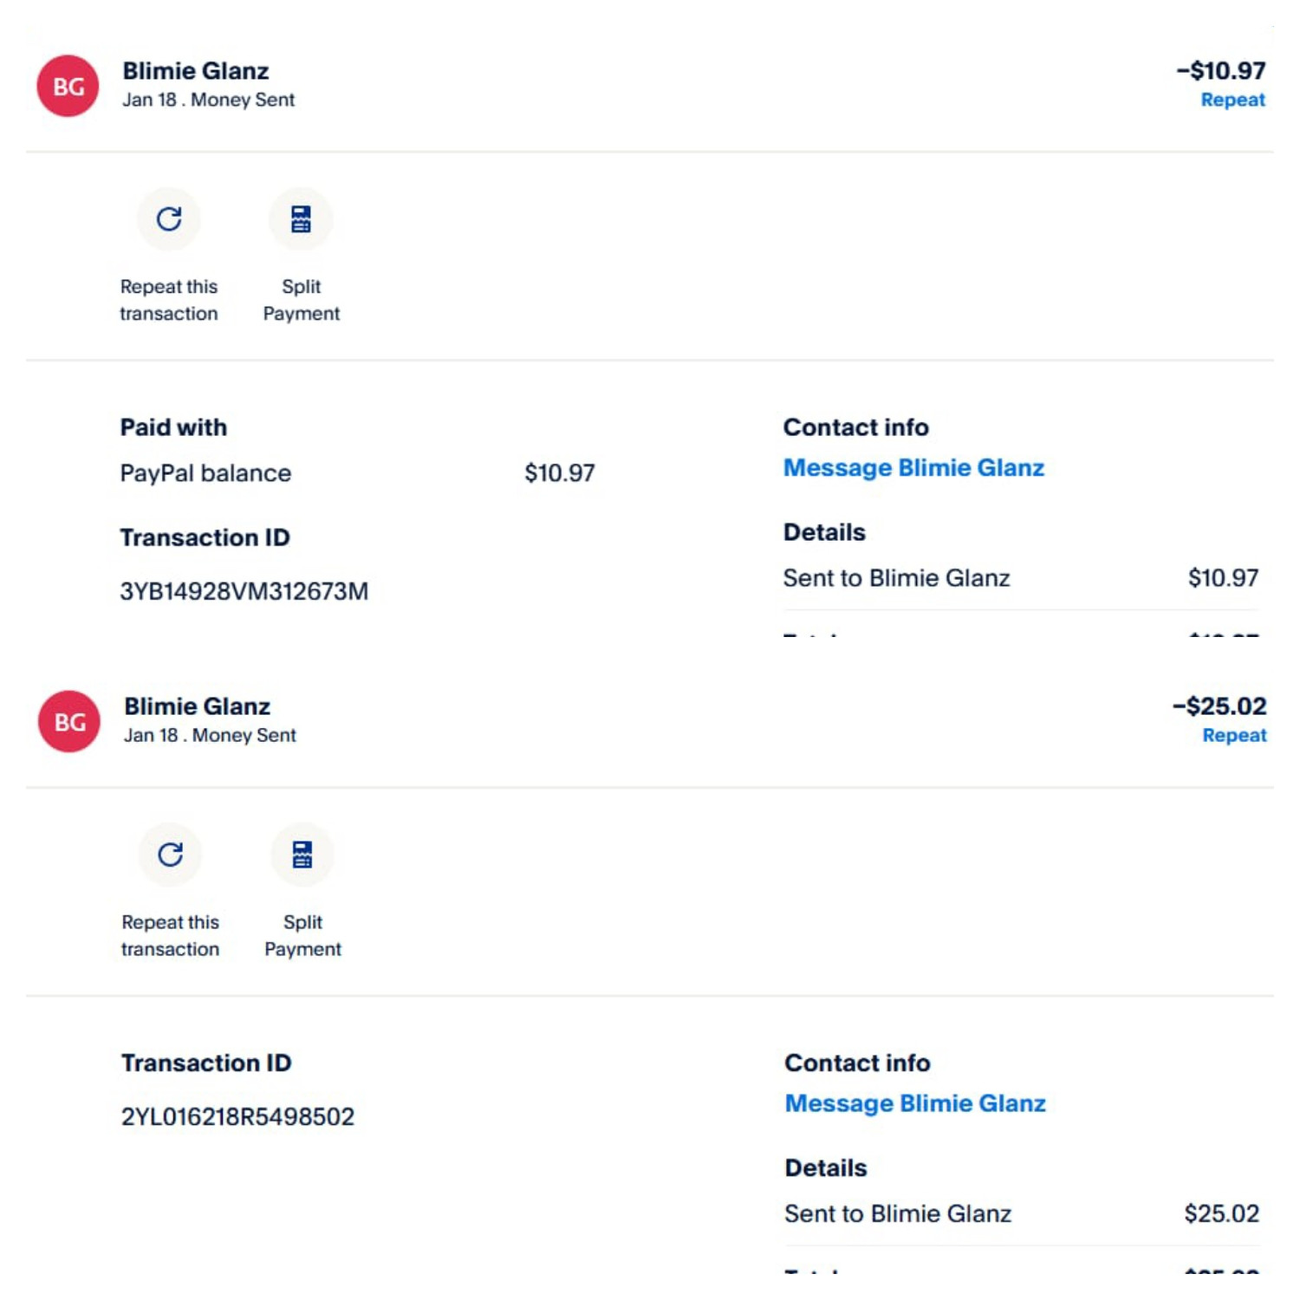The height and width of the screenshot is (1300, 1300).
Task: Click the -$10.97 header amount
Action: point(1220,70)
